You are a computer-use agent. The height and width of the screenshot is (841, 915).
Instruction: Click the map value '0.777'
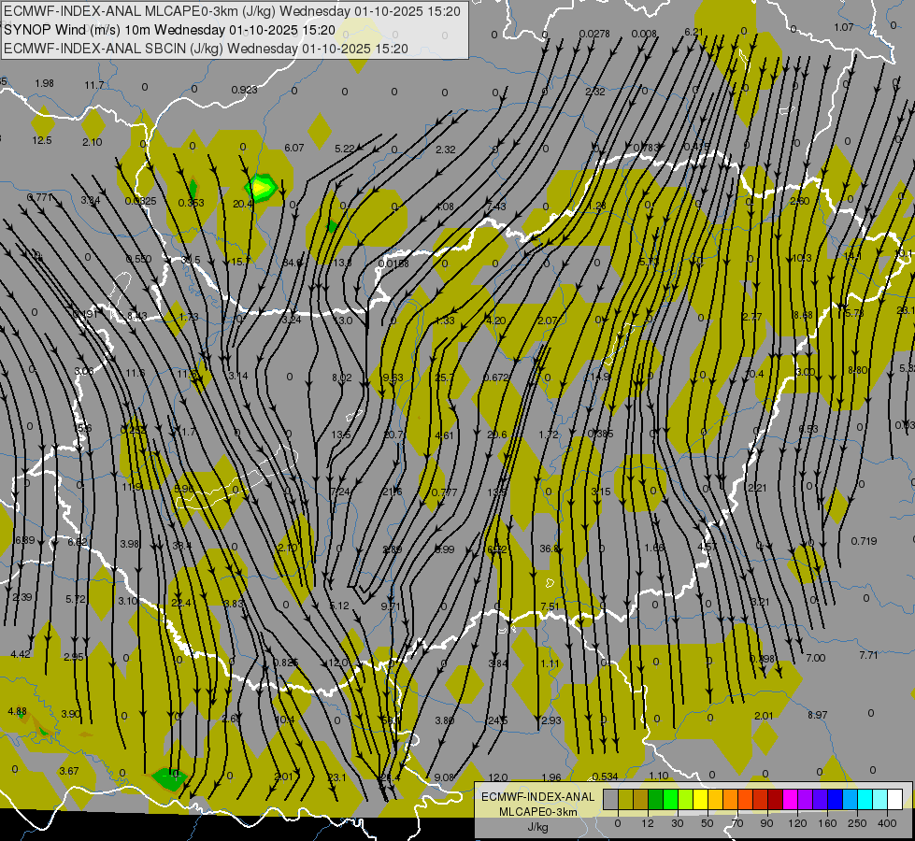[445, 492]
